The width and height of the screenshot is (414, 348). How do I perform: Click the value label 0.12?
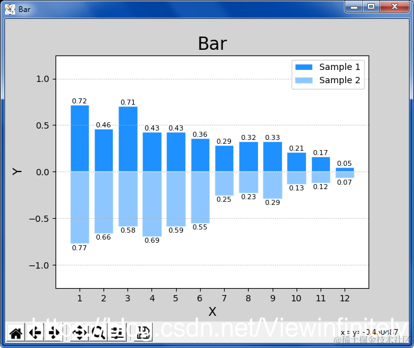pyautogui.click(x=321, y=187)
